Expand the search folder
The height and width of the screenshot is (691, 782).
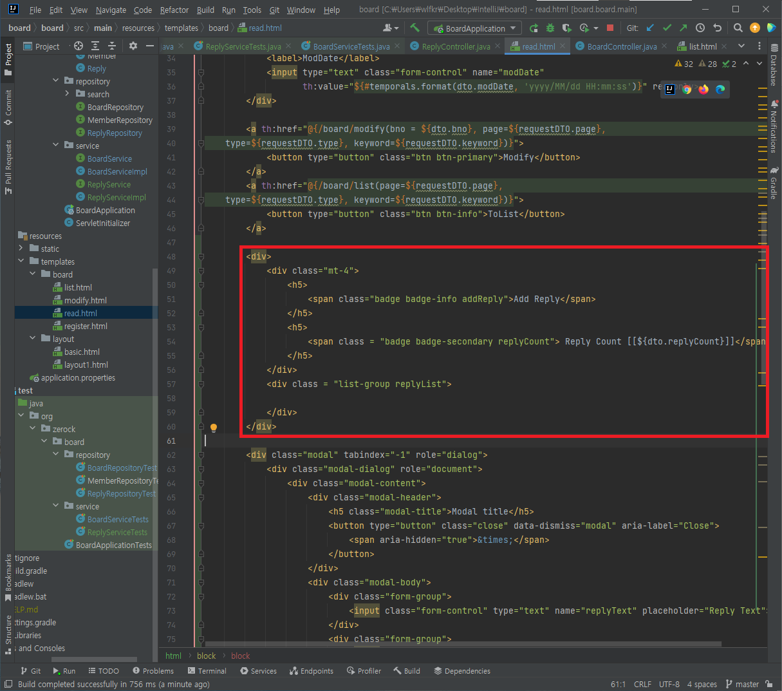click(x=67, y=93)
